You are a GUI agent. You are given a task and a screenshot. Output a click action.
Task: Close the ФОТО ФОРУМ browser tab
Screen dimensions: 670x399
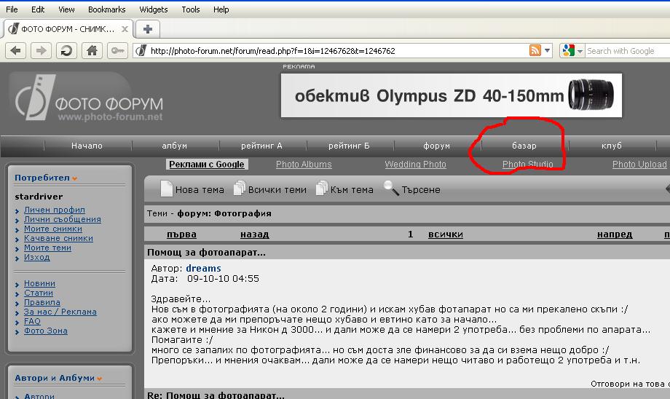click(x=125, y=29)
